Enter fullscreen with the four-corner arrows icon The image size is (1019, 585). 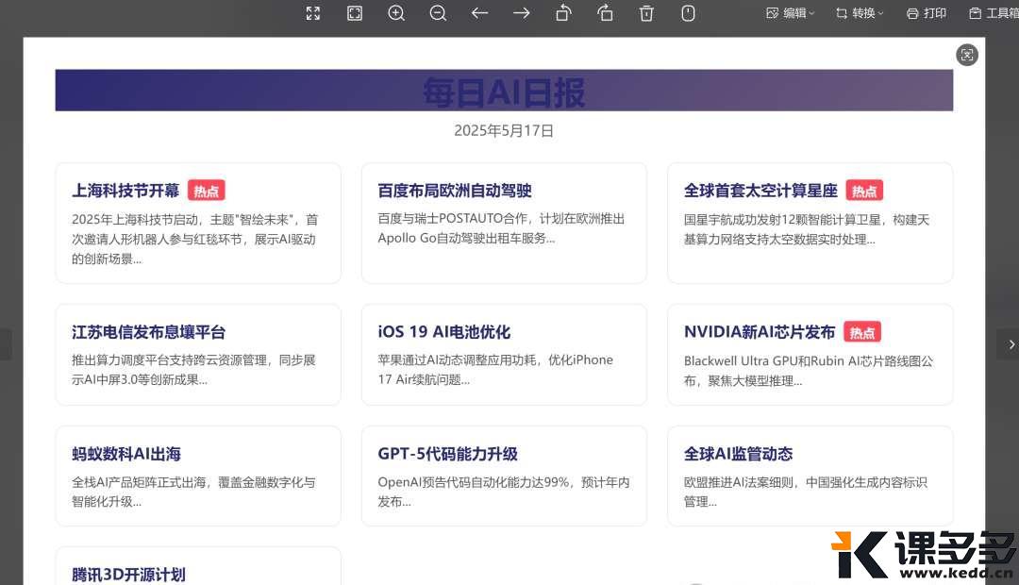[313, 13]
